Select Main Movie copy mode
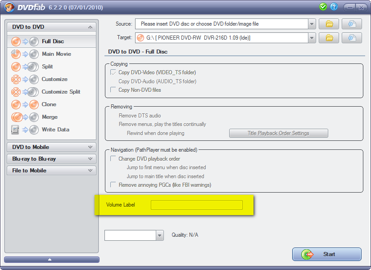This screenshot has height=270, width=371. coord(52,54)
